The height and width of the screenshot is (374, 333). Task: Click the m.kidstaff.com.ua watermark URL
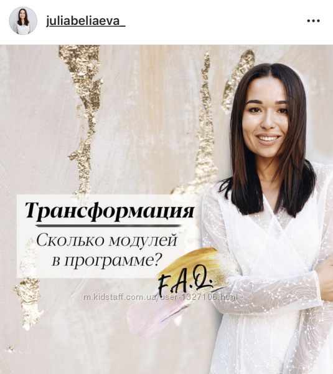[161, 297]
